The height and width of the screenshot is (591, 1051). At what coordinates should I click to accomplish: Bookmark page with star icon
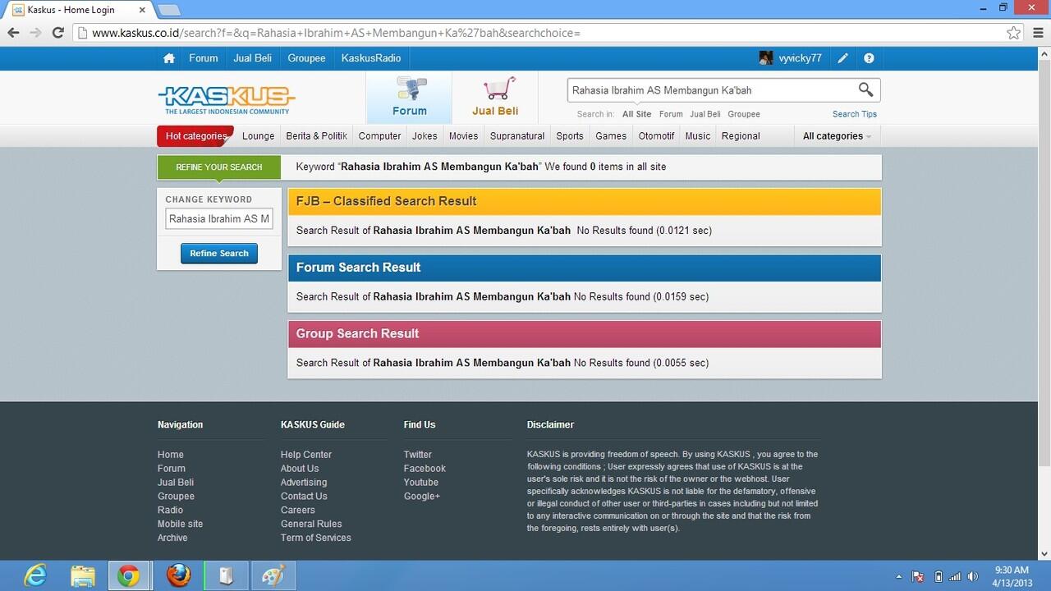1014,33
